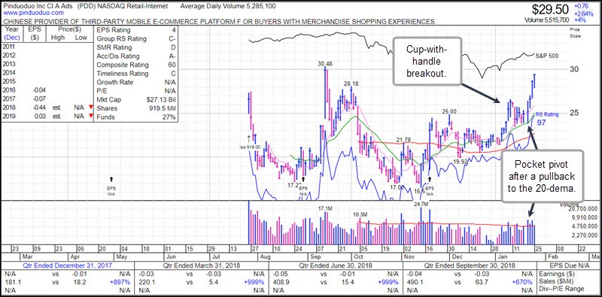
Task: Select the Group RS Rating row
Action: tap(136, 39)
